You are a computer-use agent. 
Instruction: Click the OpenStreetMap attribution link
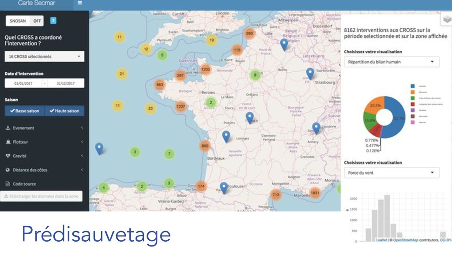pos(406,240)
